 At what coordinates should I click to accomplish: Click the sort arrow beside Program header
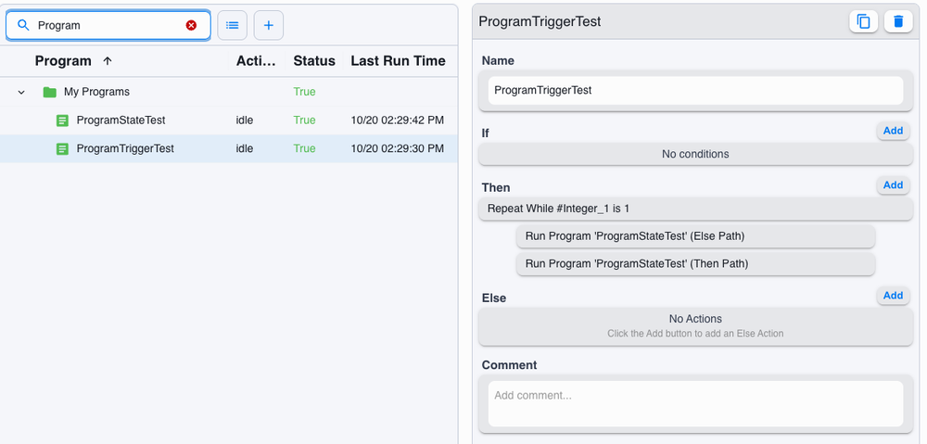[x=108, y=61]
